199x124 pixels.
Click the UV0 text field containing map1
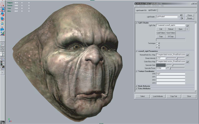[x=171, y=74]
